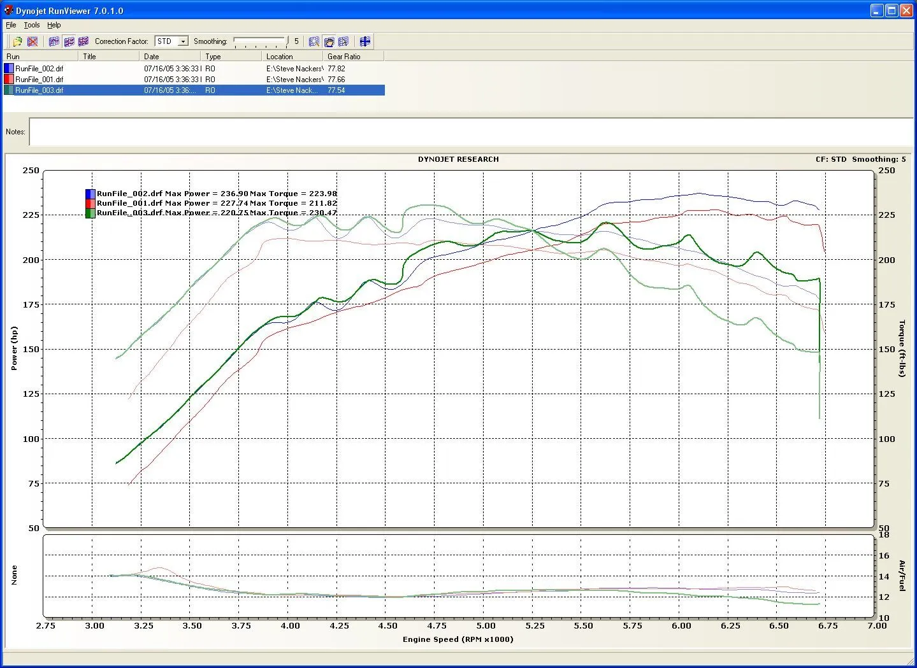
Task: Click the green swatch for RunFile_003.drf
Action: pyautogui.click(x=9, y=90)
